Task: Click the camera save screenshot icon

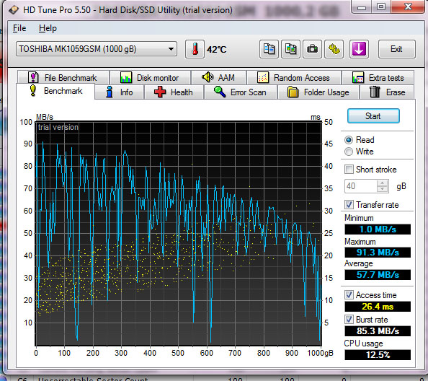Action: pyautogui.click(x=312, y=49)
